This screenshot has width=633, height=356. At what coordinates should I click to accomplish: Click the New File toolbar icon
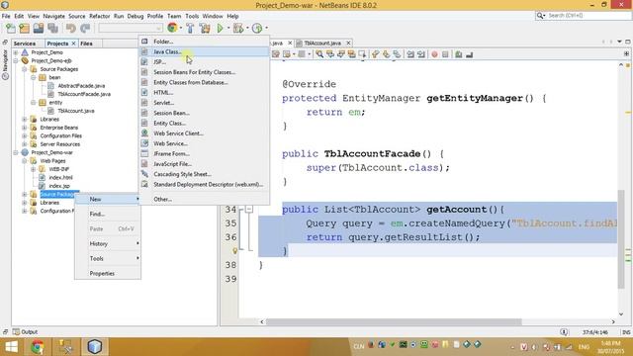point(11,28)
